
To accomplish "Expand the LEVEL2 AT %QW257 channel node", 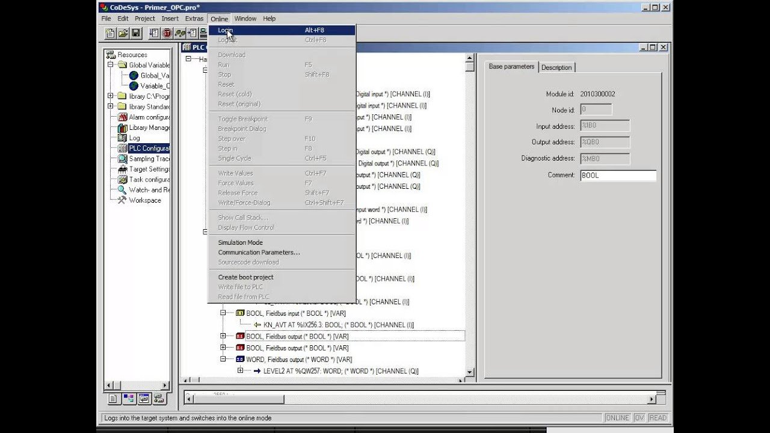I will [x=240, y=371].
